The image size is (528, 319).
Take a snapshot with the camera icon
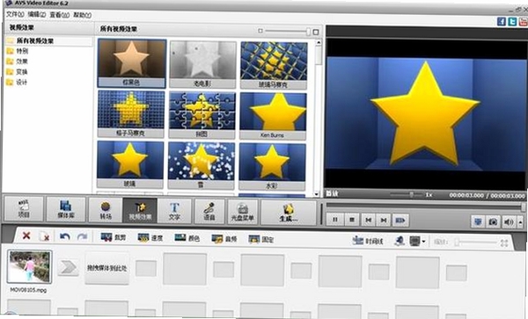tap(493, 221)
